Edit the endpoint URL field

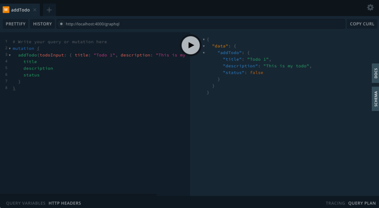coord(201,24)
